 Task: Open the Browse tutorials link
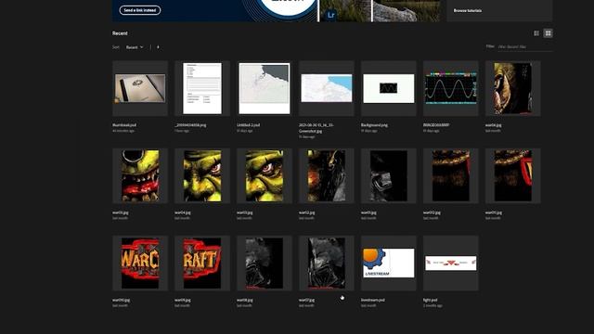pos(468,10)
